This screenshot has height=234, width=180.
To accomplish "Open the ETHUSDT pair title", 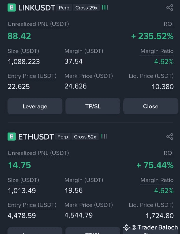I will click(x=36, y=137).
